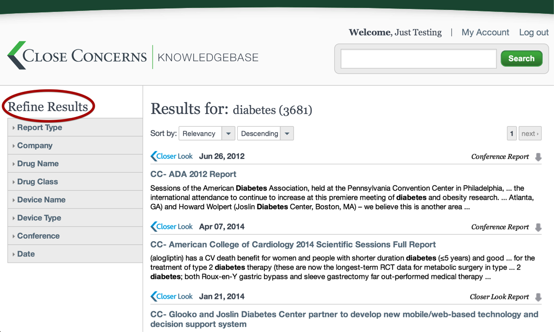Open the Relevancy sort dropdown

207,134
